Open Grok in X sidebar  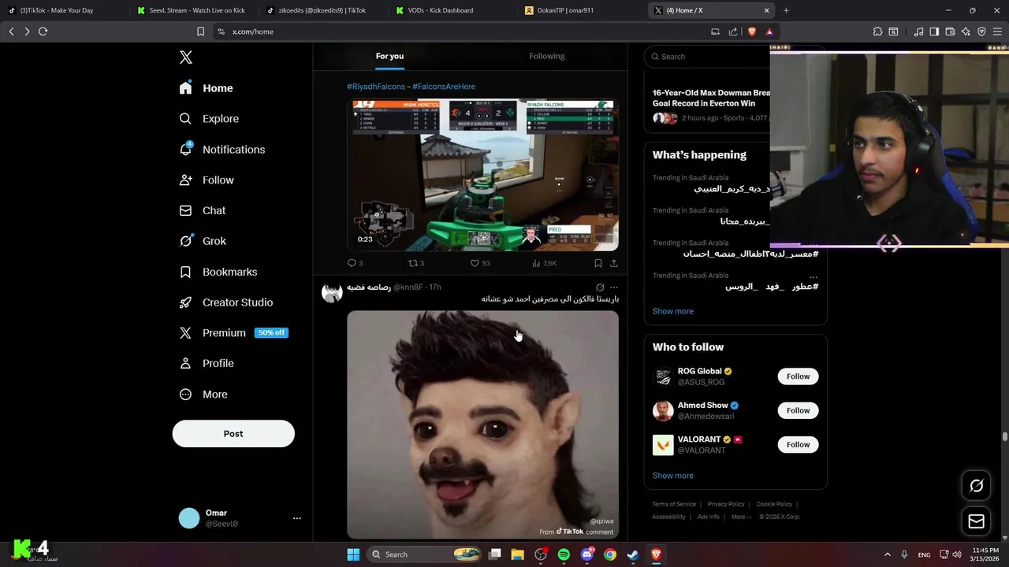(202, 241)
